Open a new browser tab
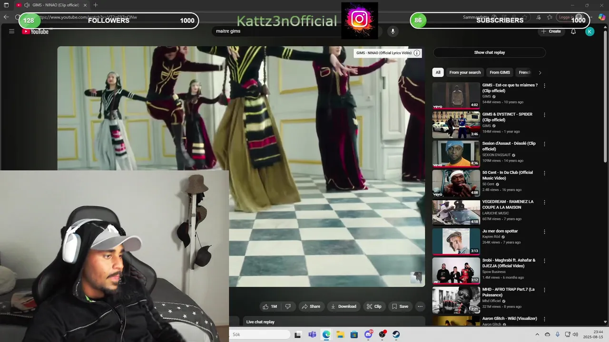Screen dimensions: 609x342 point(96,5)
